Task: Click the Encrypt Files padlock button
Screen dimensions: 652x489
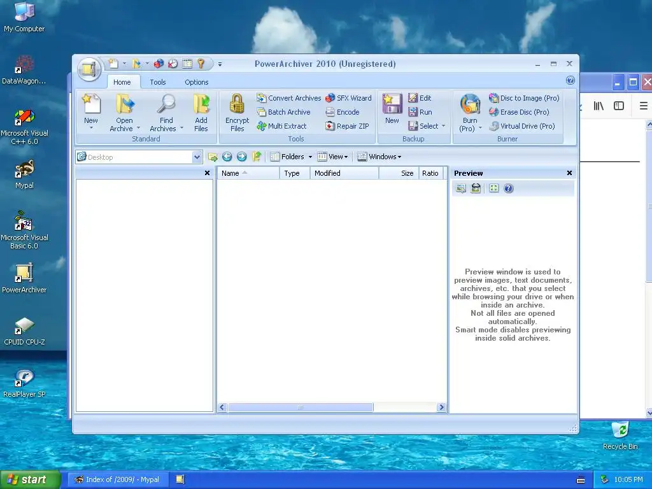Action: [237, 113]
